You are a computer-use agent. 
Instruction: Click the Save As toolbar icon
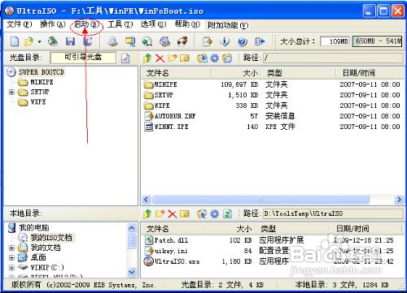[88, 41]
